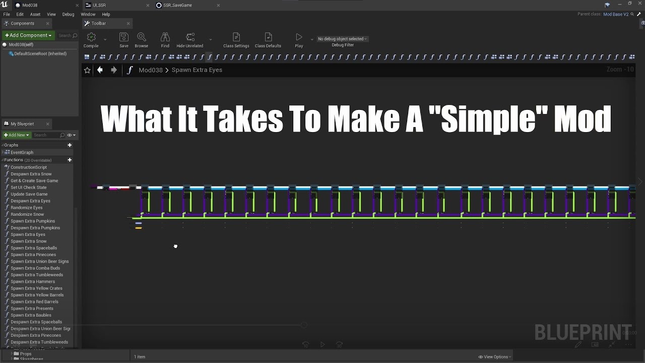
Task: Select Get & Create Save Game function
Action: (34, 180)
